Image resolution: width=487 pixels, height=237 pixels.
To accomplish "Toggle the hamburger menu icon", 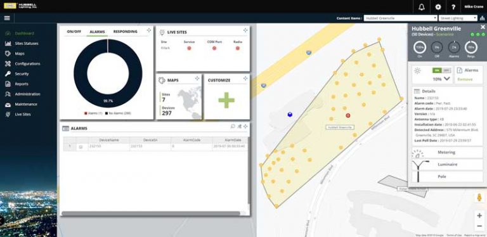I will [7, 18].
